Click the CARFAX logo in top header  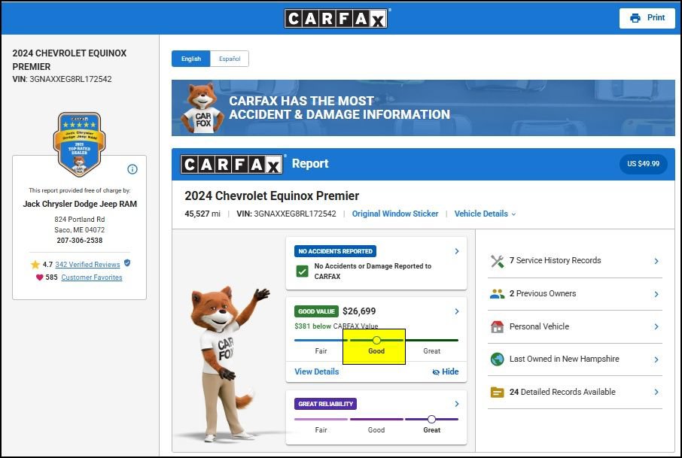pos(336,18)
